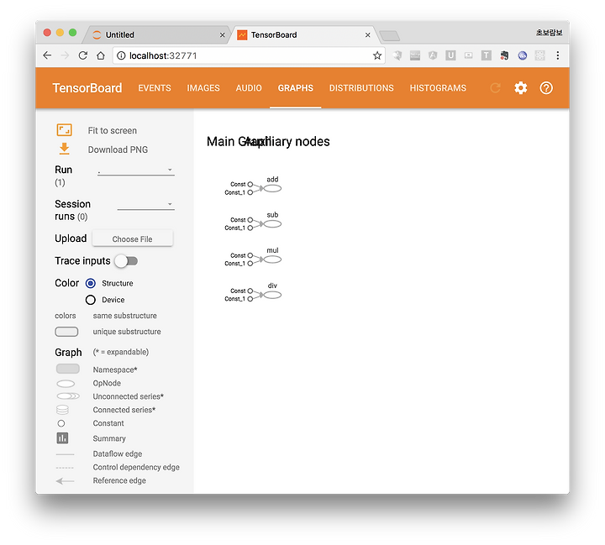This screenshot has width=605, height=545.
Task: Click the Fit to screen label
Action: pyautogui.click(x=113, y=131)
